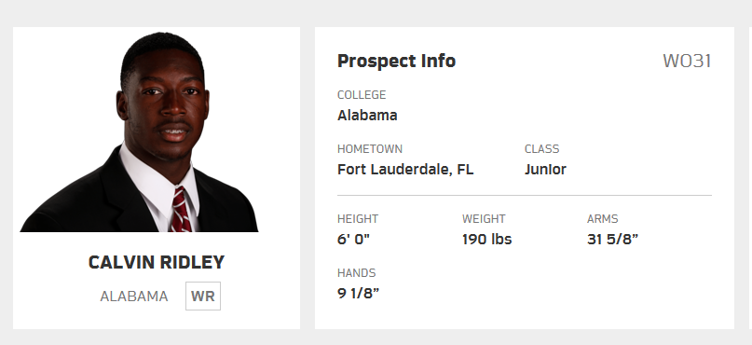Click the CLASS label
This screenshot has width=752, height=345.
coord(542,149)
